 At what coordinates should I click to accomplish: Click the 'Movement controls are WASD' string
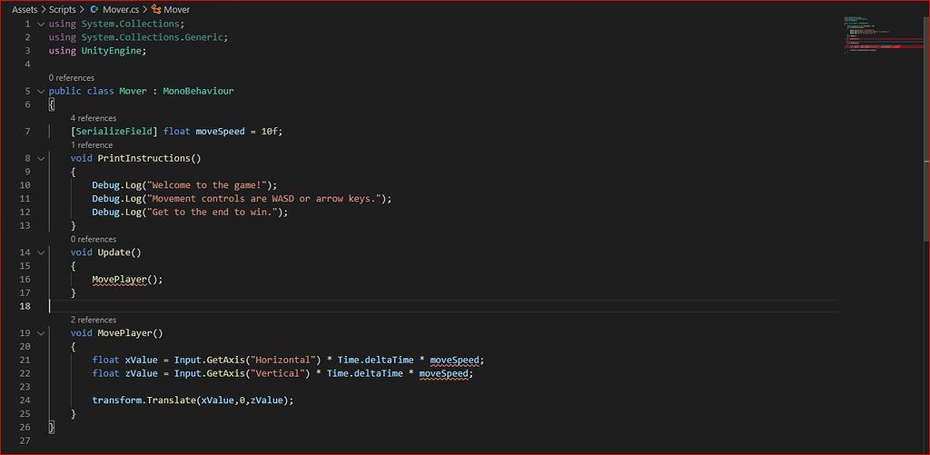pyautogui.click(x=263, y=199)
